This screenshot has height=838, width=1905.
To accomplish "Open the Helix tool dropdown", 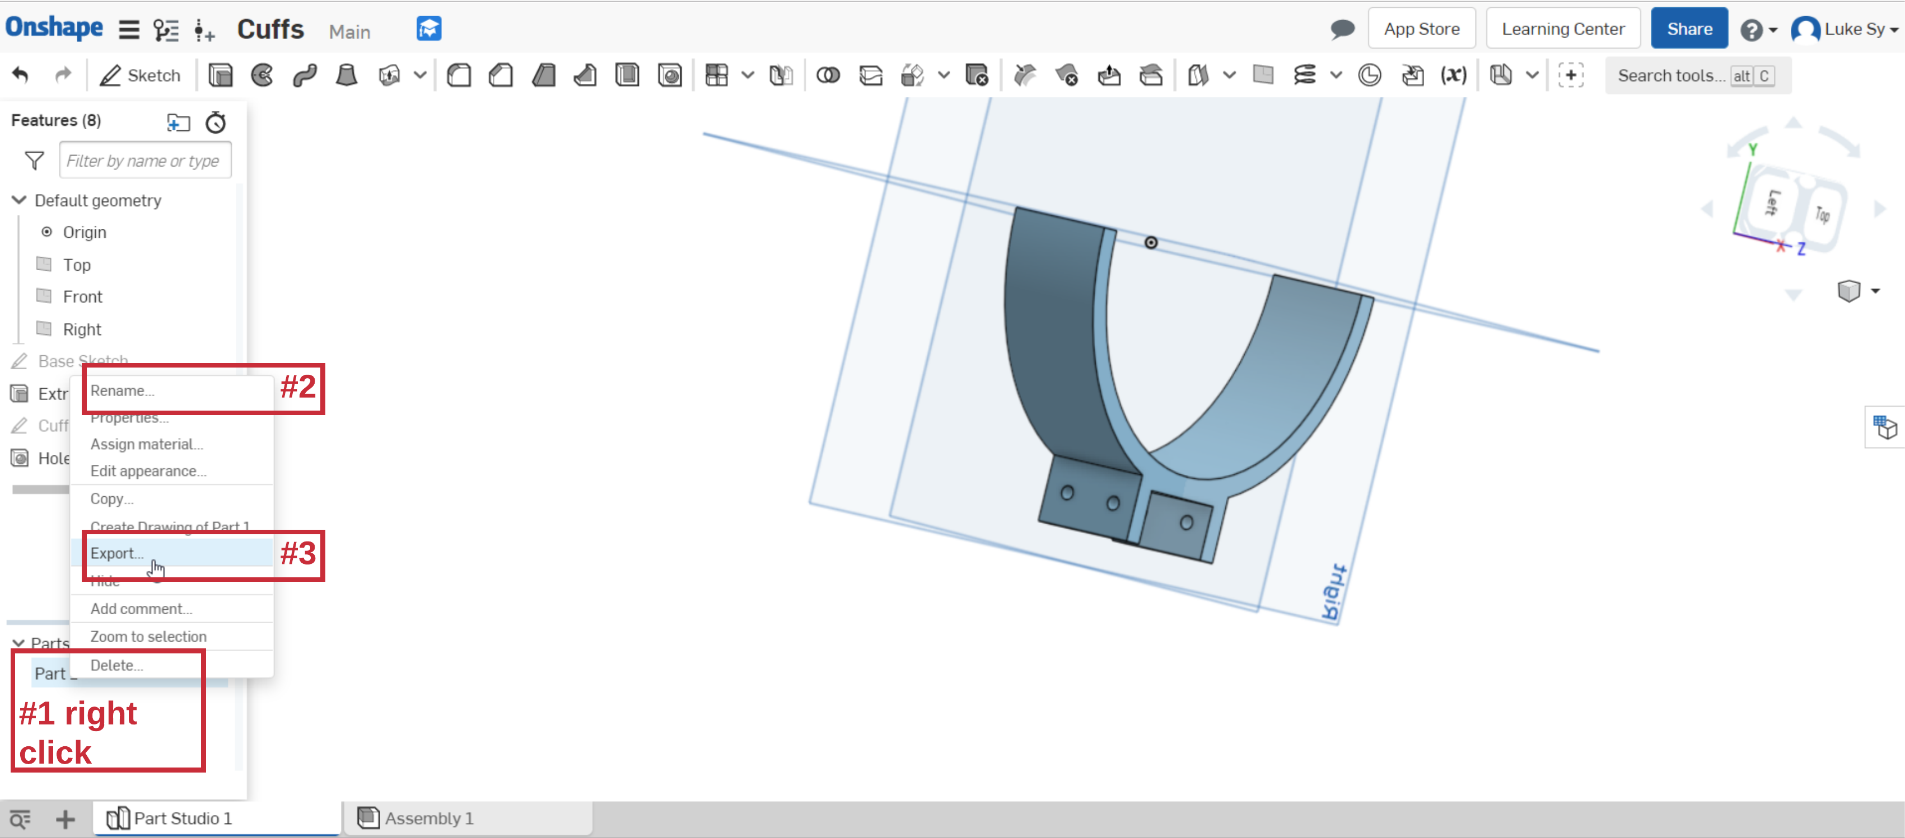I will point(1336,76).
